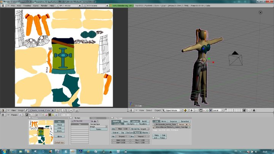
Task: Click the pin image icon in UV editor header
Action: 27,110
